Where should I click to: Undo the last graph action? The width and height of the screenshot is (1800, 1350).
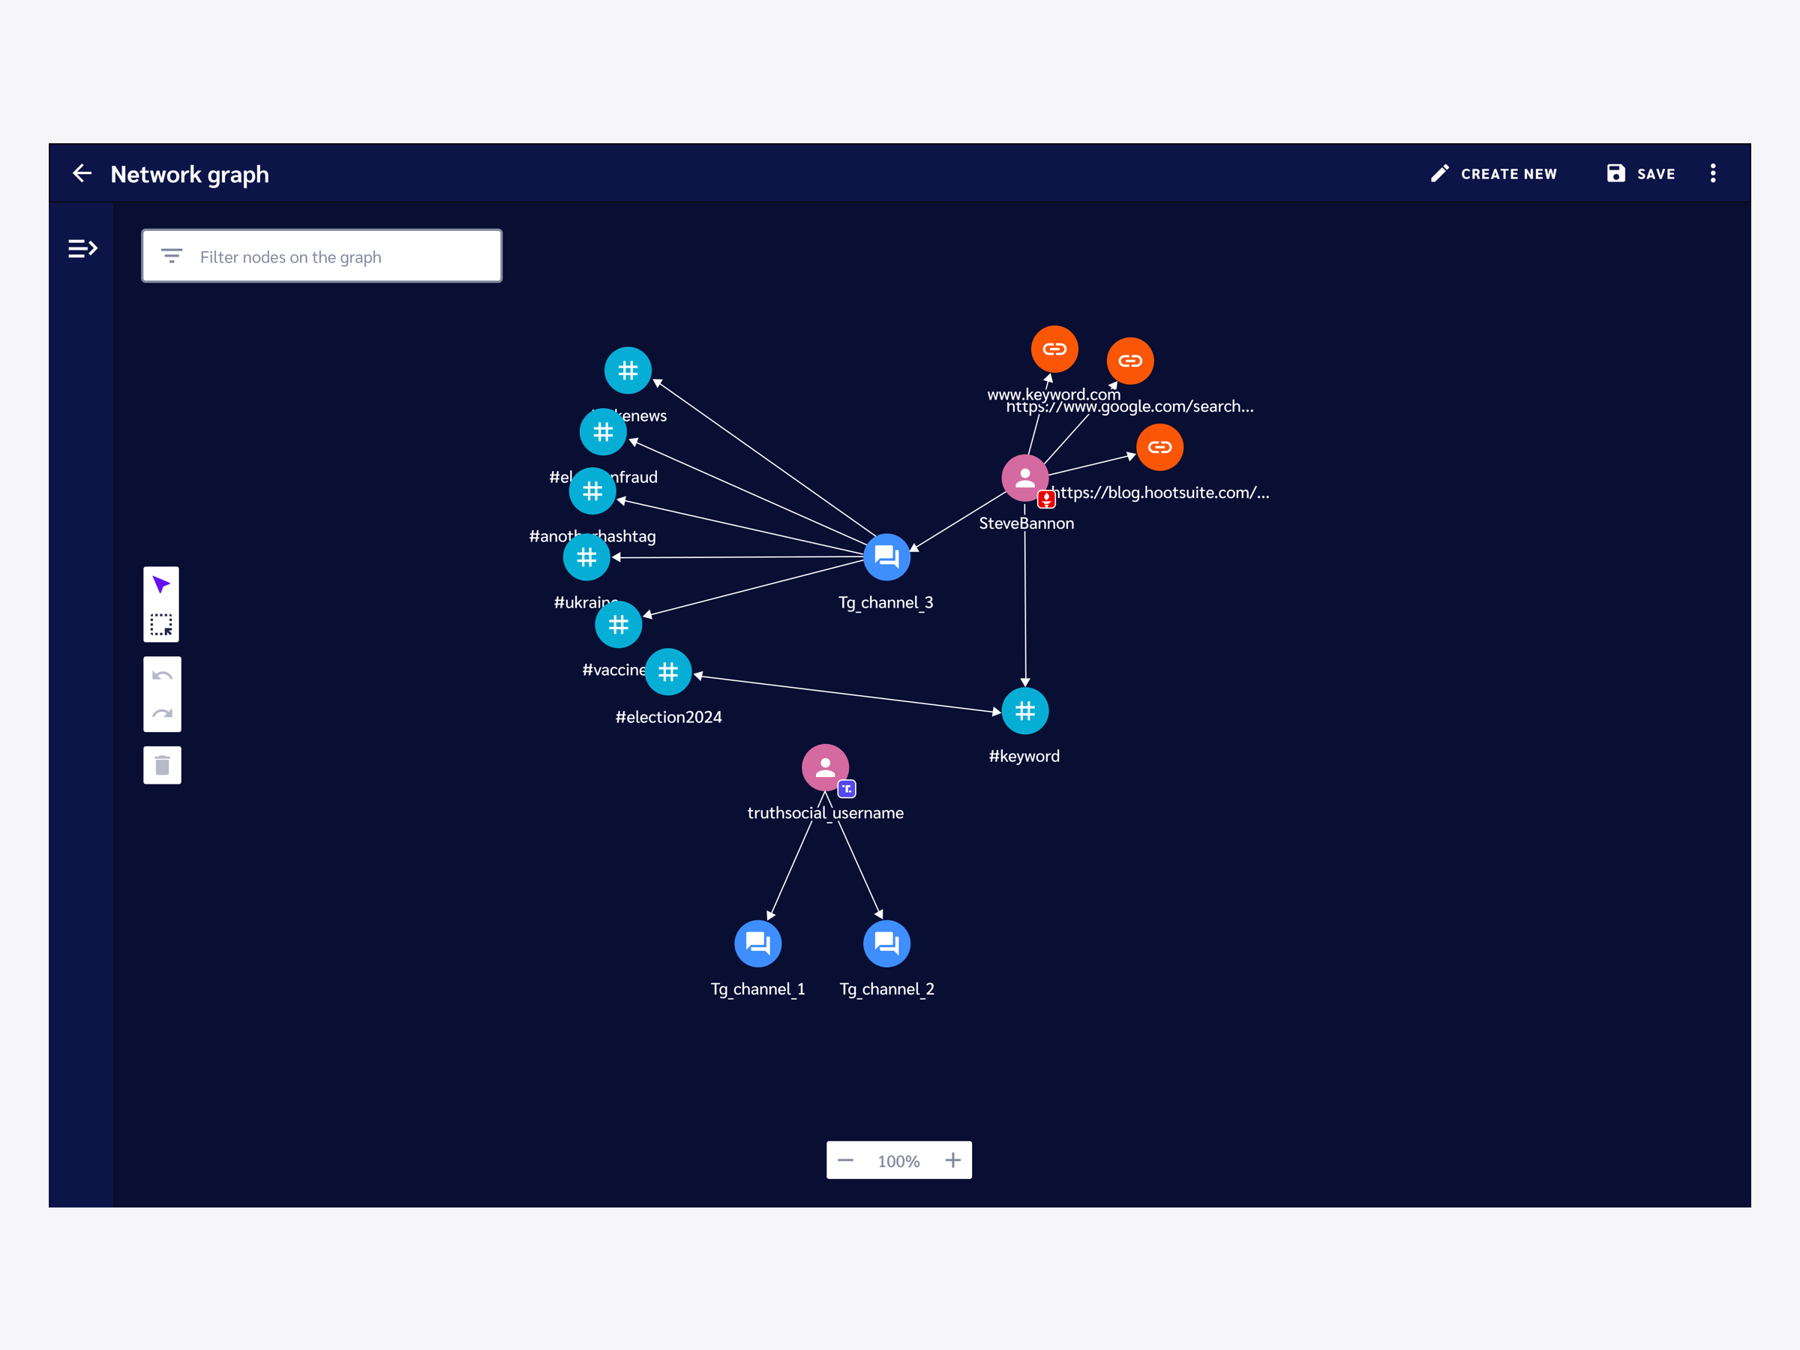click(x=162, y=676)
